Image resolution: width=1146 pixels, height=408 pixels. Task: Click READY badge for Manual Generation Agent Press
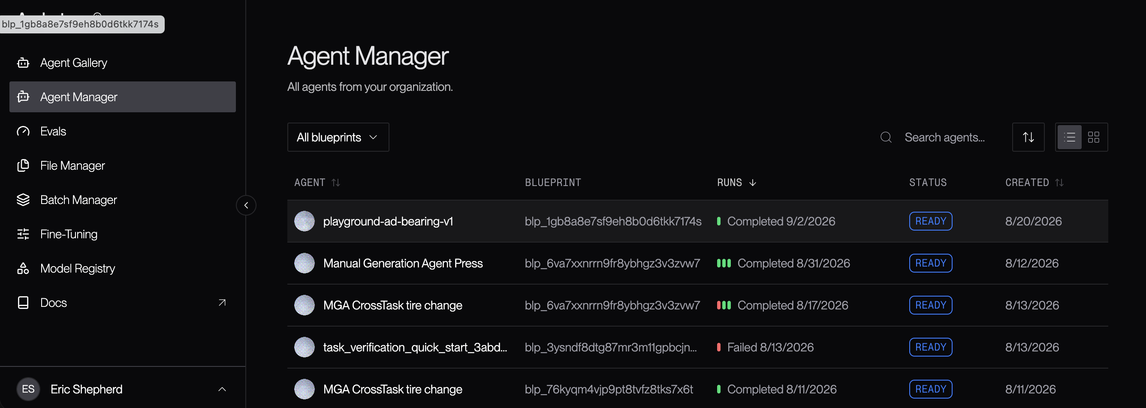930,263
